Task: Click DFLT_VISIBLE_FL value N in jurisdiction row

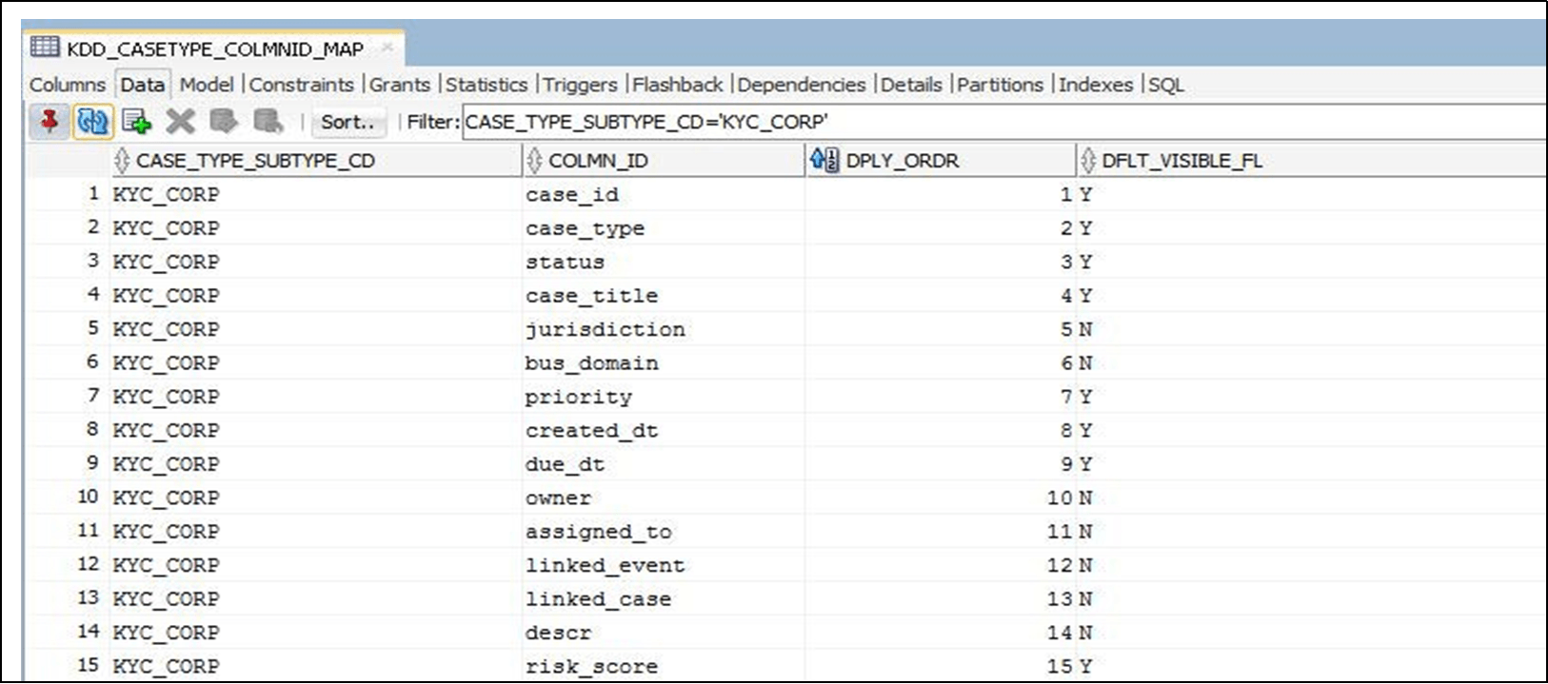Action: [x=1311, y=329]
